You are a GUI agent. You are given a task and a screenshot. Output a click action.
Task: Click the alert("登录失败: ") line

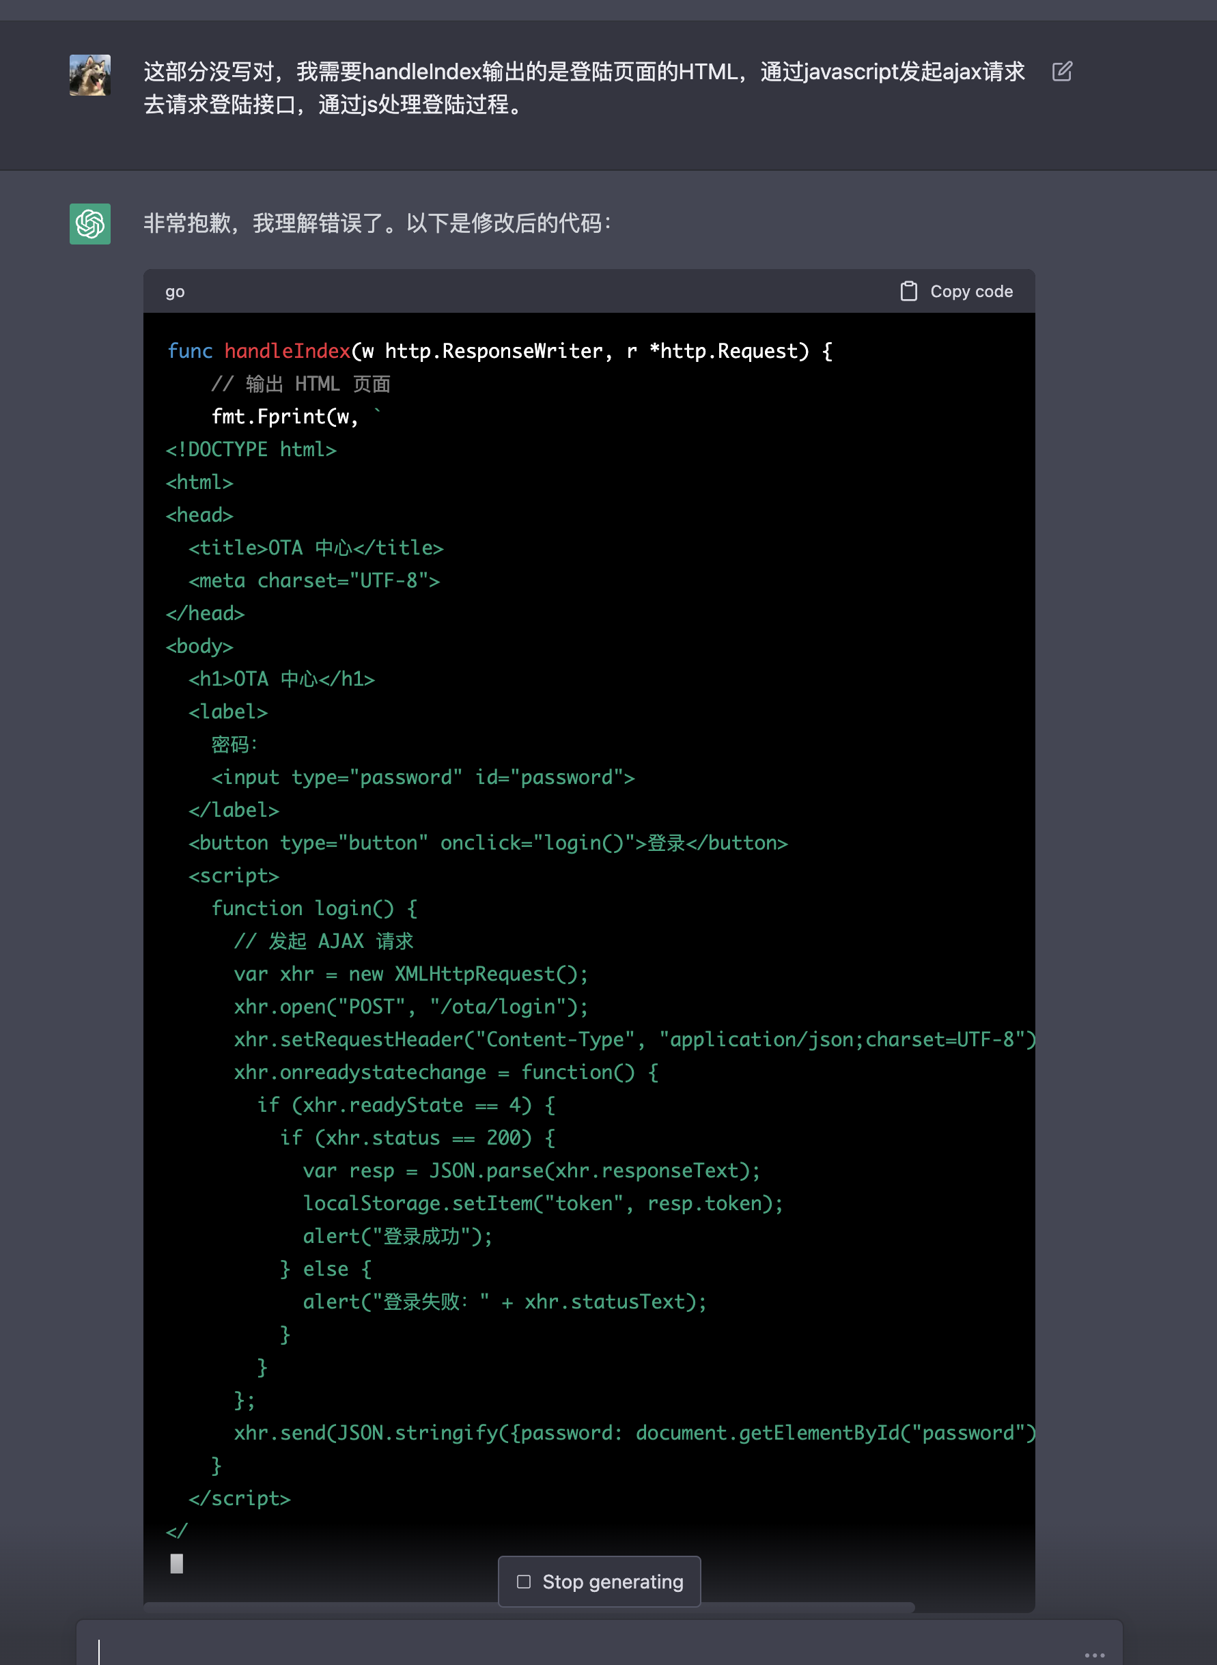click(x=505, y=1301)
